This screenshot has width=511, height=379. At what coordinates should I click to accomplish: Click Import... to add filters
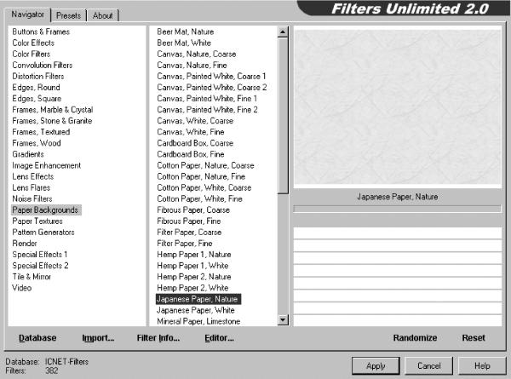click(x=98, y=337)
